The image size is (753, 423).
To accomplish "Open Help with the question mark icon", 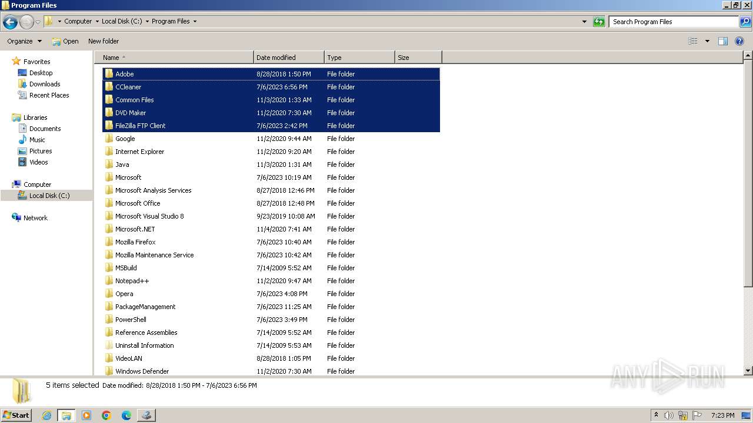I will [x=739, y=41].
